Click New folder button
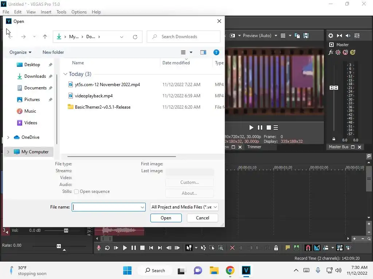 pyautogui.click(x=53, y=52)
